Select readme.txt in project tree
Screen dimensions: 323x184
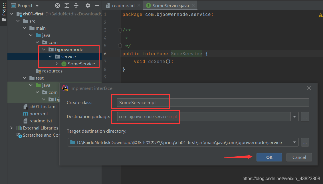tap(41, 121)
